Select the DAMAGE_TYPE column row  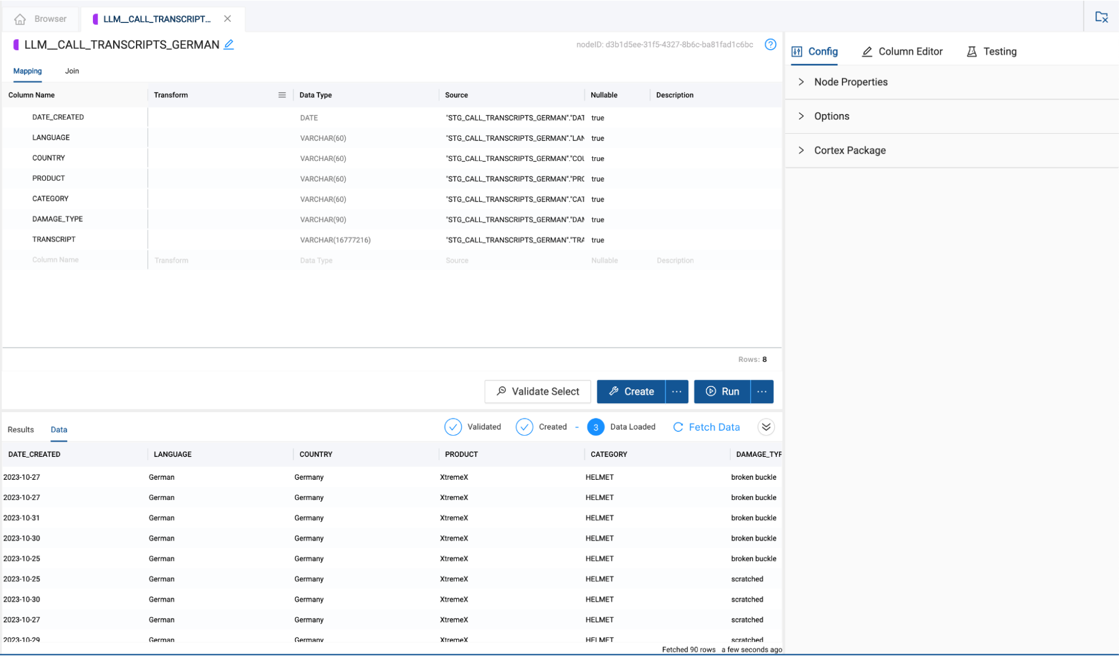pos(392,219)
